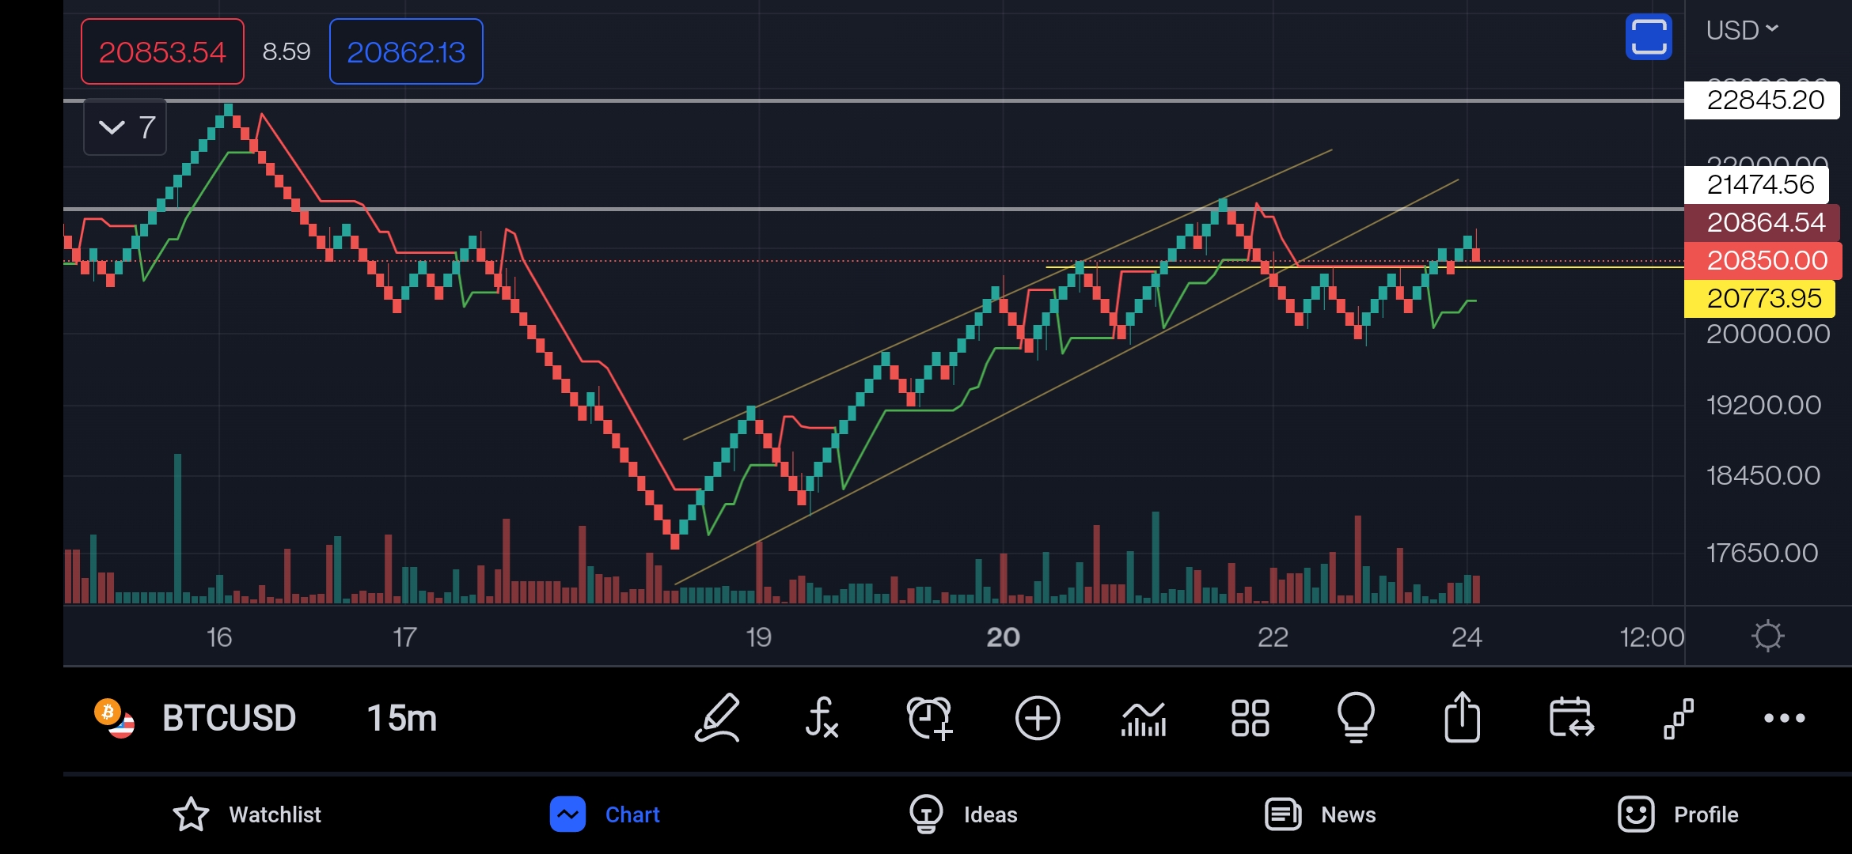This screenshot has width=1852, height=854.
Task: Tap the blue buy price 20862.13 button
Action: tap(406, 52)
